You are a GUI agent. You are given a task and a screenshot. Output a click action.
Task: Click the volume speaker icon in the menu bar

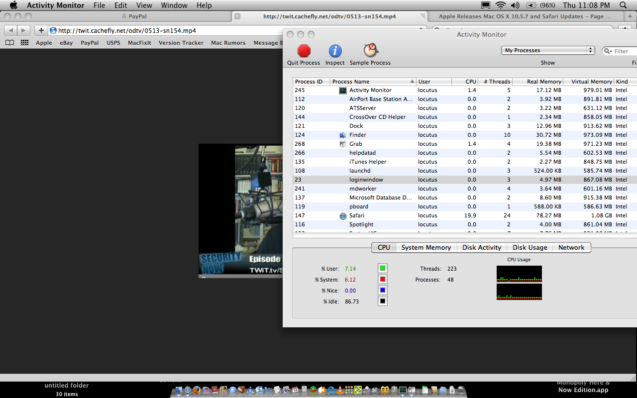click(515, 5)
